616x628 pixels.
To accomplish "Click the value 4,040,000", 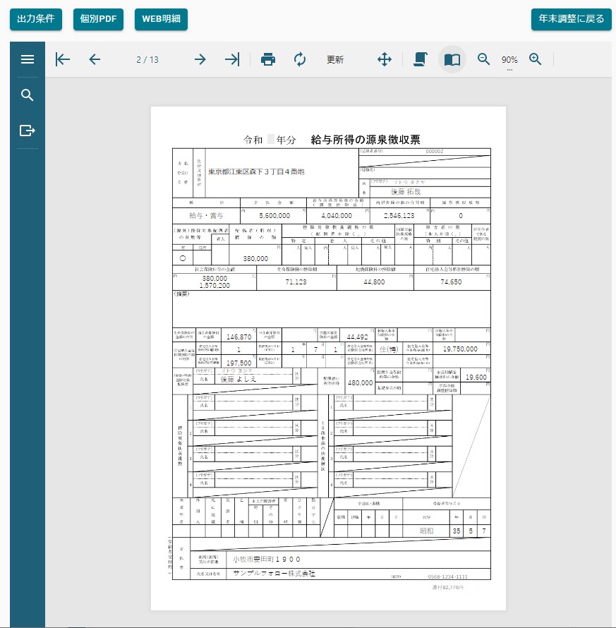I will tap(337, 215).
